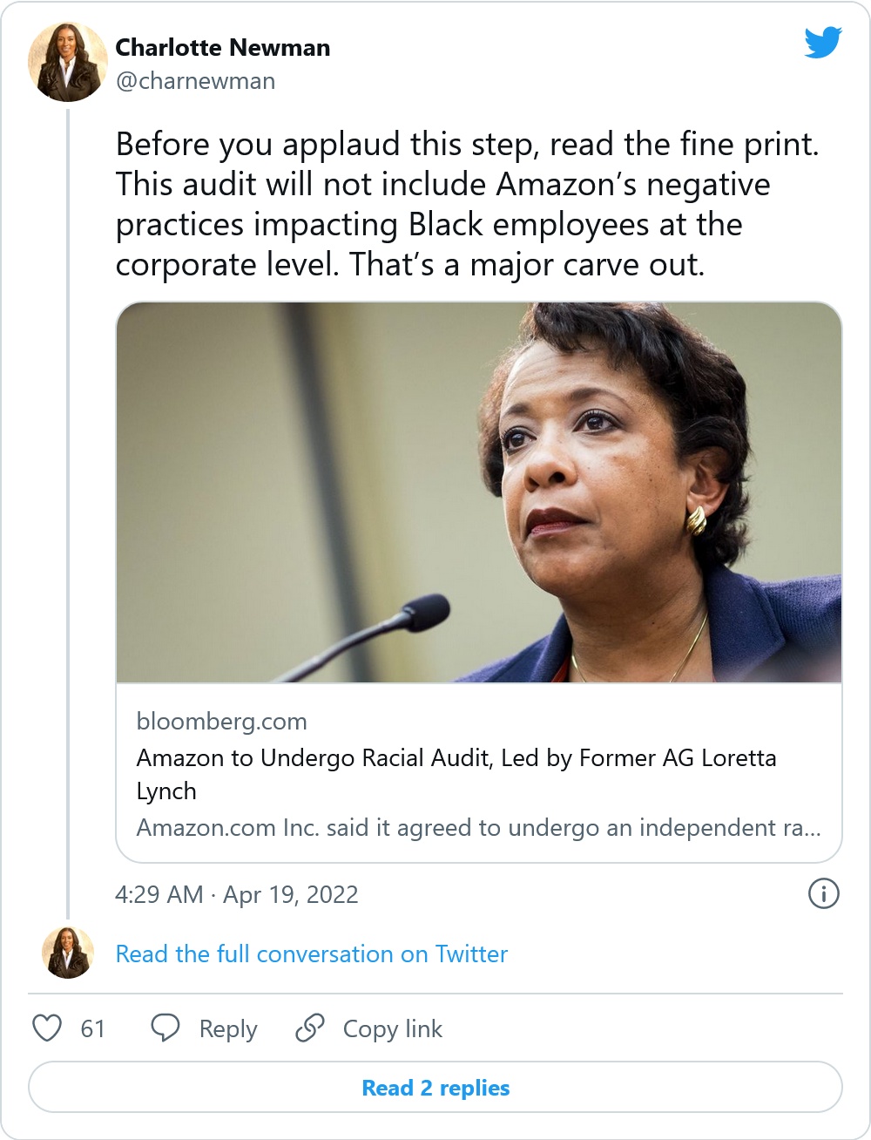
Task: Open the @charnewman handle link
Action: (196, 81)
